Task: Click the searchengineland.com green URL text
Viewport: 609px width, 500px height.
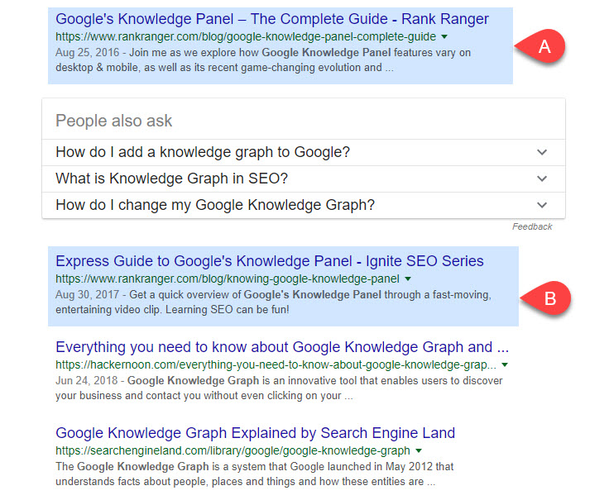Action: (x=233, y=451)
